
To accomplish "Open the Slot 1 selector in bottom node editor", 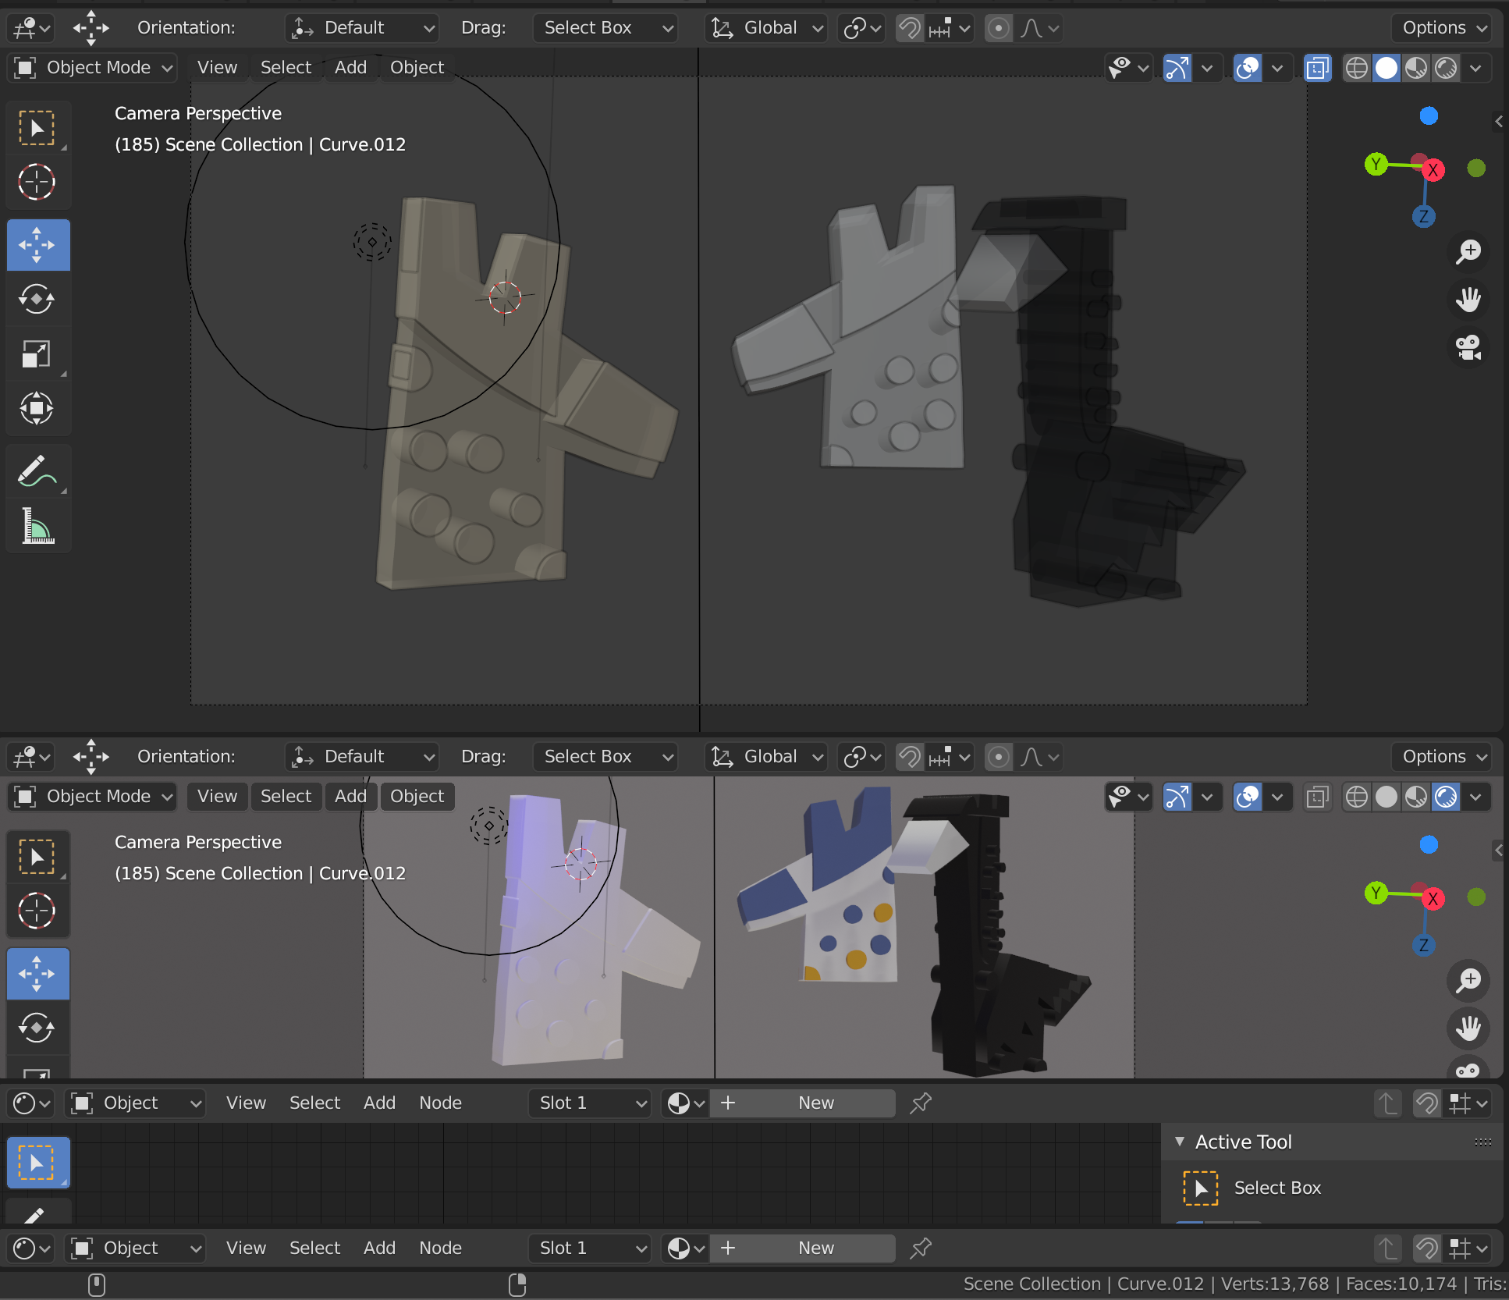I will pos(591,1248).
